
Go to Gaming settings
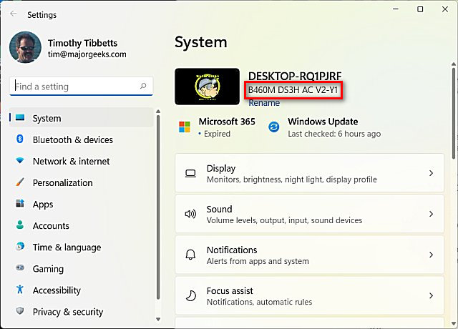(x=81, y=269)
